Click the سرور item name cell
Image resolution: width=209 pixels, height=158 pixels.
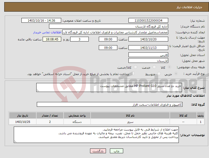pyautogui.click(x=130, y=122)
